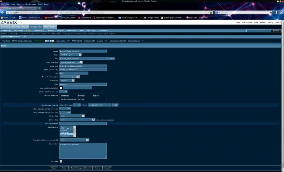284x172 pixels.
Task: Open the Google search engine selector icon
Action: click(218, 13)
